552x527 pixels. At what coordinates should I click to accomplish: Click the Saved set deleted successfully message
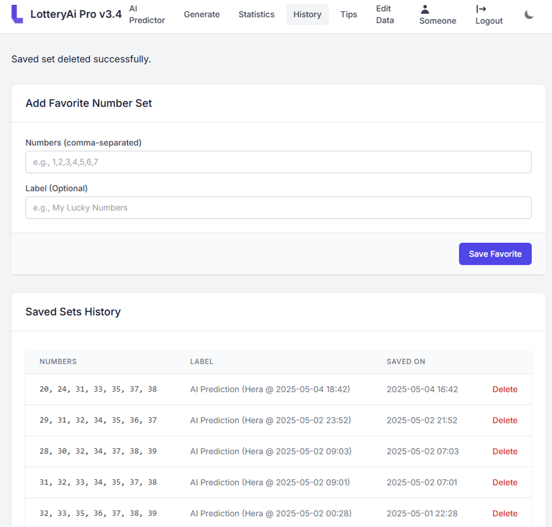pos(81,59)
